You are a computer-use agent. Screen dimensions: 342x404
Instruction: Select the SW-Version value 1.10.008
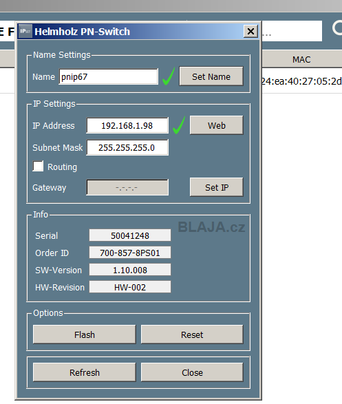click(130, 270)
